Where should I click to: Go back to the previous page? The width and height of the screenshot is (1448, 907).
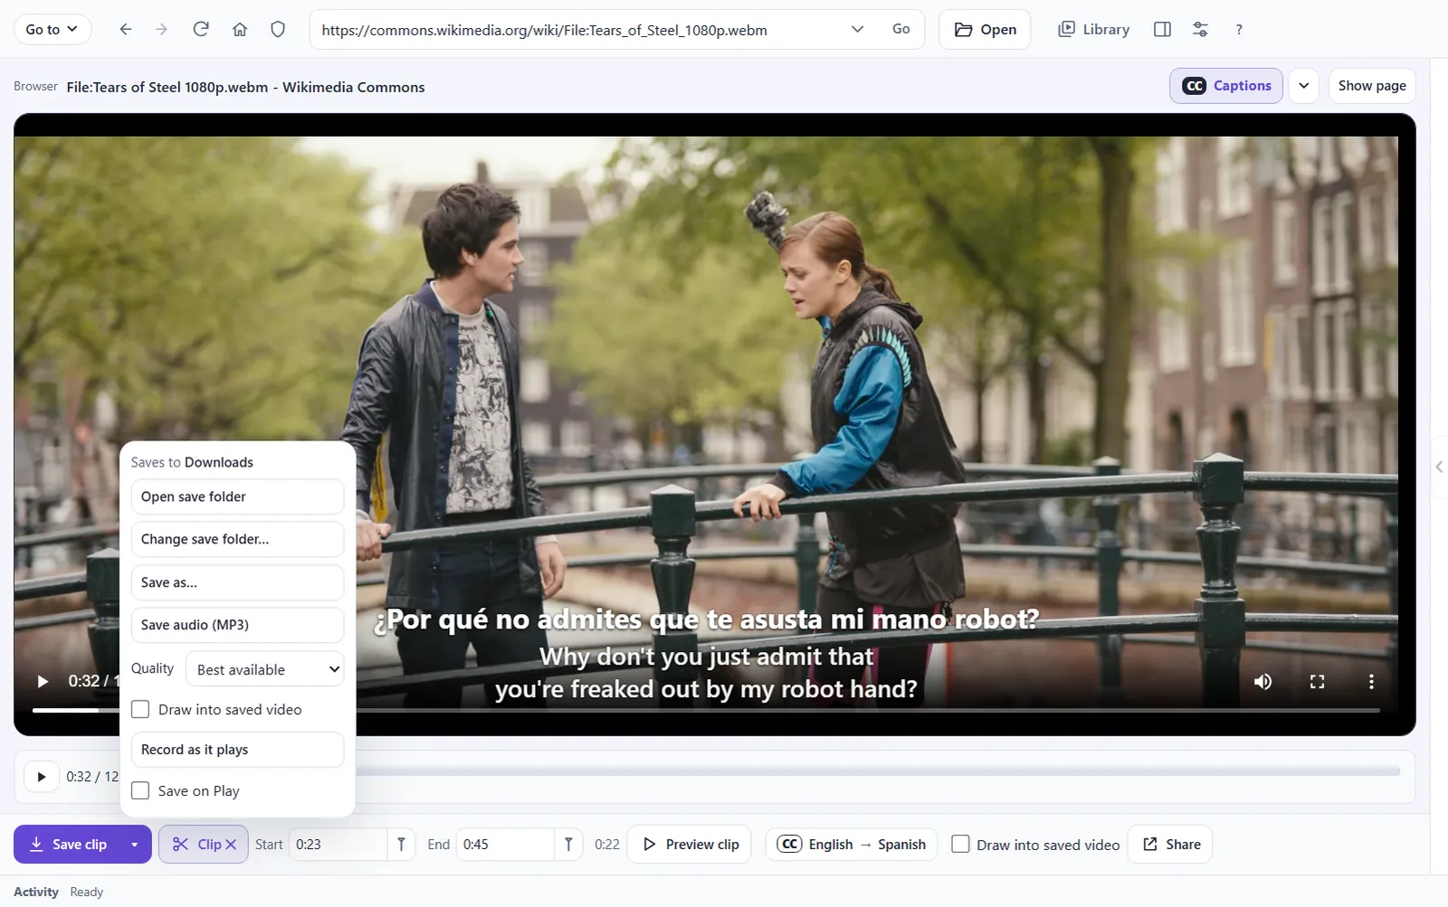pos(126,29)
